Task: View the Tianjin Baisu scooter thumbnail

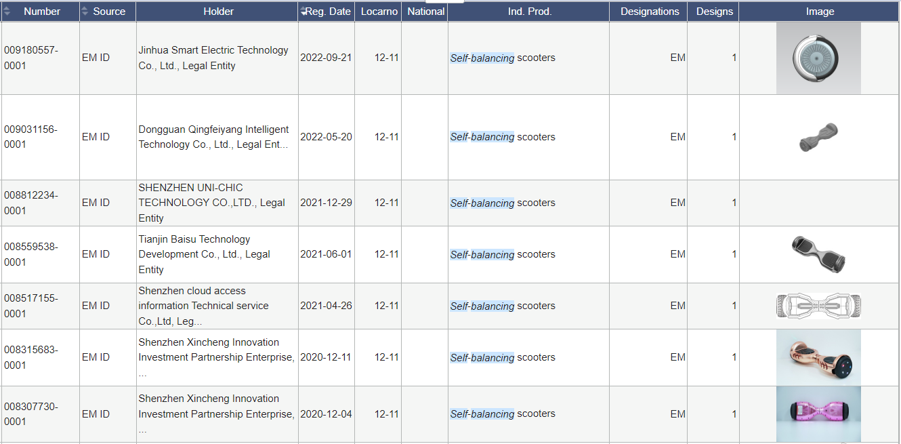Action: pyautogui.click(x=818, y=254)
